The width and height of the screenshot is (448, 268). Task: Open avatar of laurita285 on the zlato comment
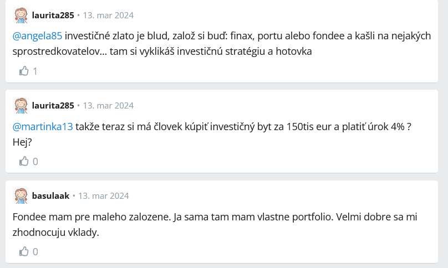coord(21,15)
